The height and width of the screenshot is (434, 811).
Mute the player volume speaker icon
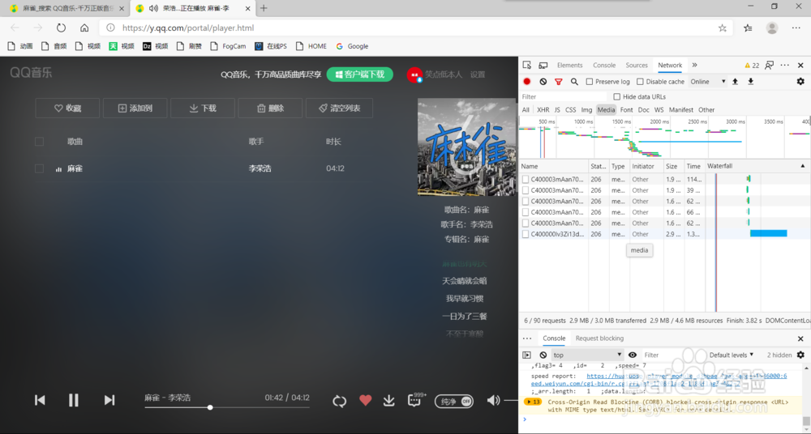click(493, 400)
